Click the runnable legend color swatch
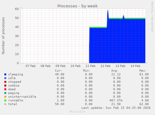This screenshot has height=115, width=155. tap(5, 100)
